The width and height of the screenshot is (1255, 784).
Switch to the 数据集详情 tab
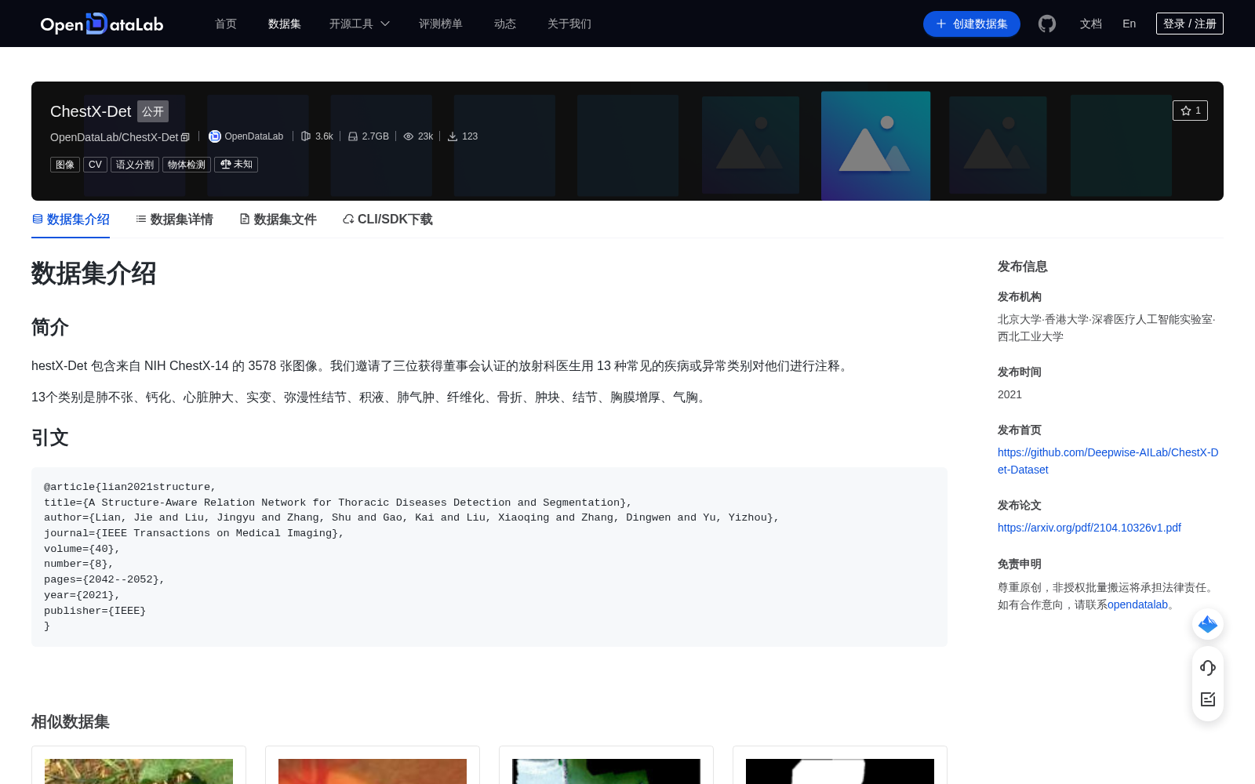[x=174, y=220]
